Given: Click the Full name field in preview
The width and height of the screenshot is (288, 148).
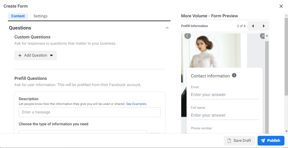Looking at the screenshot, I should click(225, 115).
